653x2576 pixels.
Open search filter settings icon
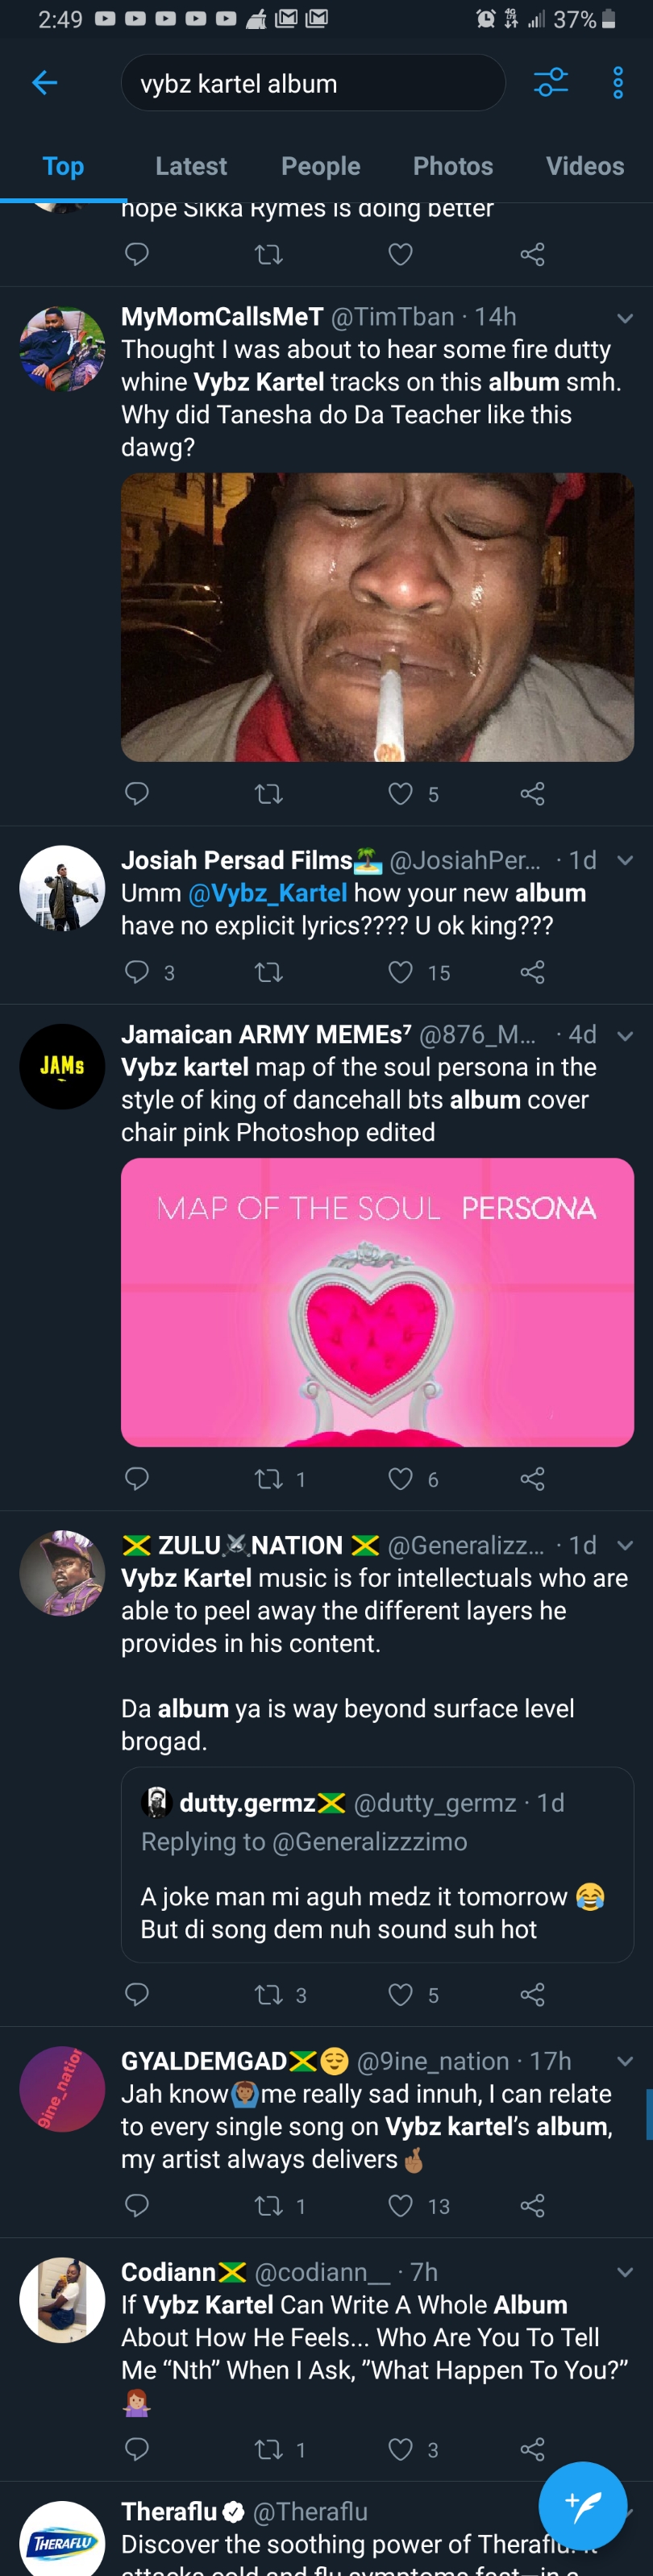click(550, 83)
